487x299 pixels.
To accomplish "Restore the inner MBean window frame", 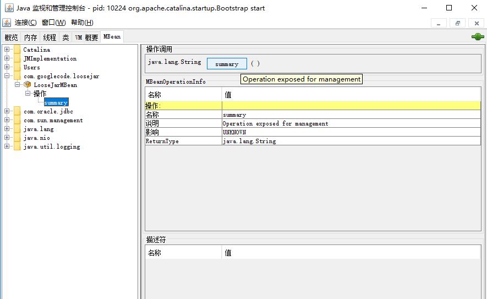I will coord(457,23).
